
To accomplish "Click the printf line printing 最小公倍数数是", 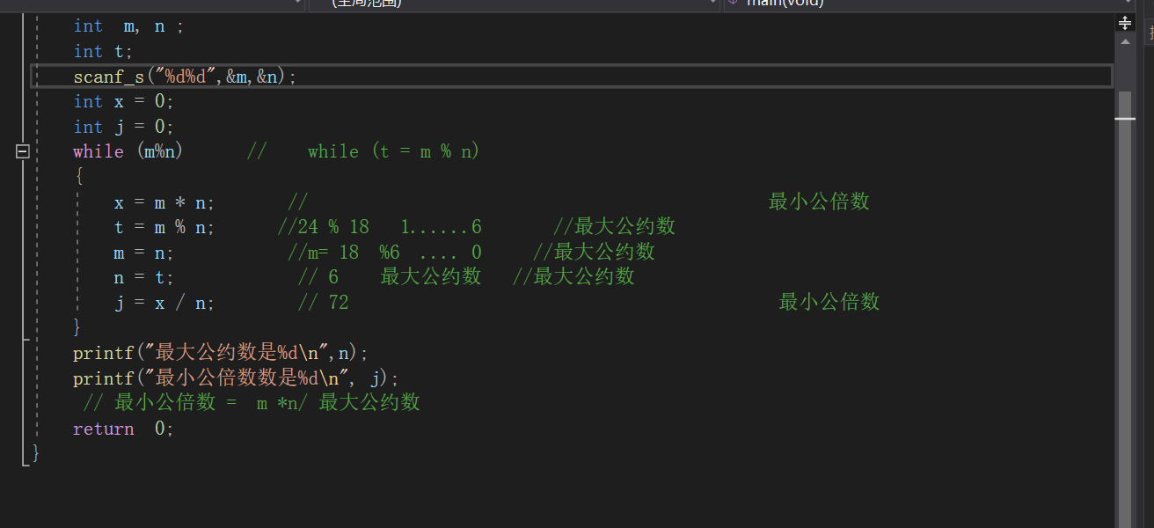I will pos(236,378).
